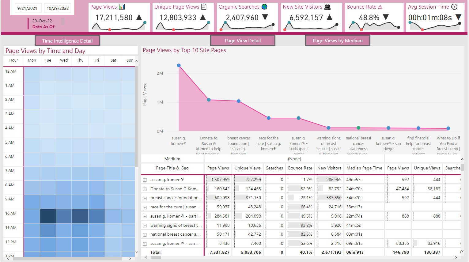Expand the 'warning signs of breast c...' row
Image resolution: width=469 pixels, height=262 pixels.
point(145,226)
